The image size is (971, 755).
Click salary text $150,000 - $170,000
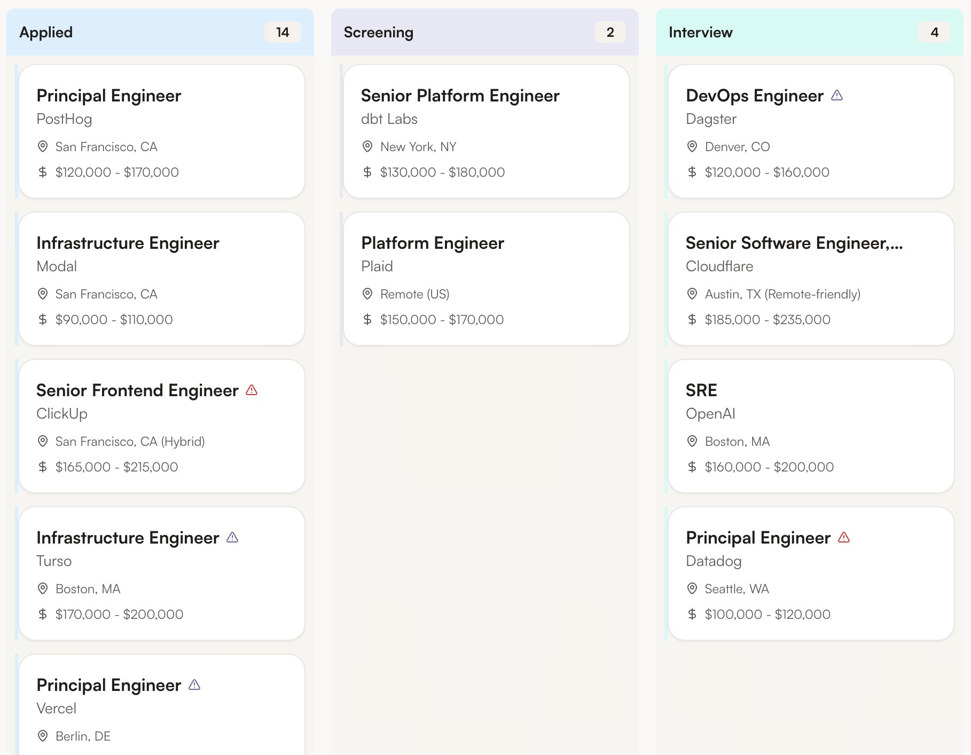tap(442, 319)
